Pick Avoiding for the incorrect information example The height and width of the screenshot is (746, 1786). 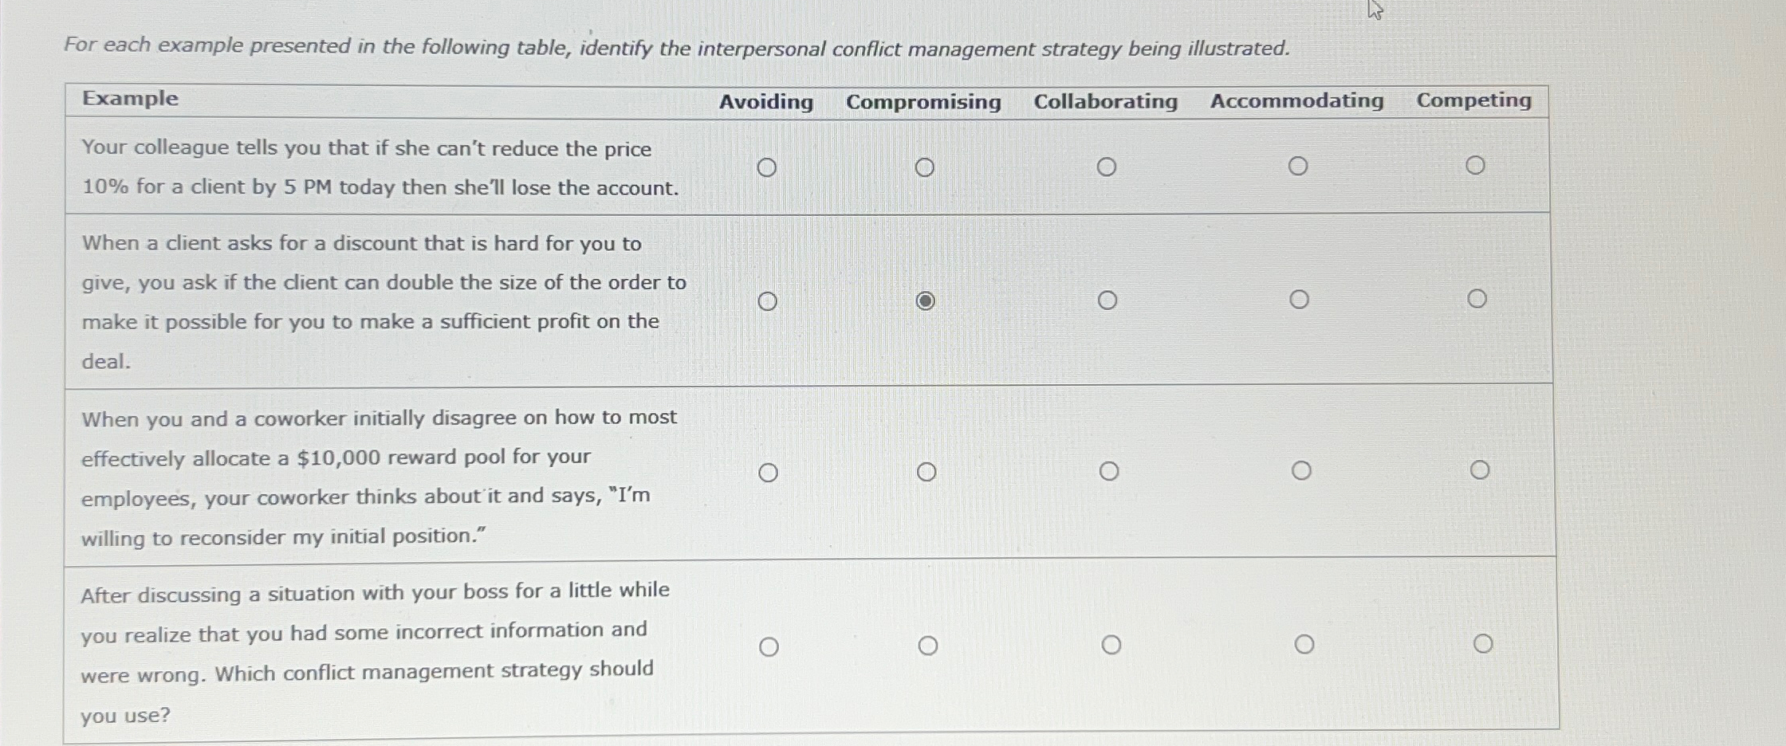coord(769,646)
